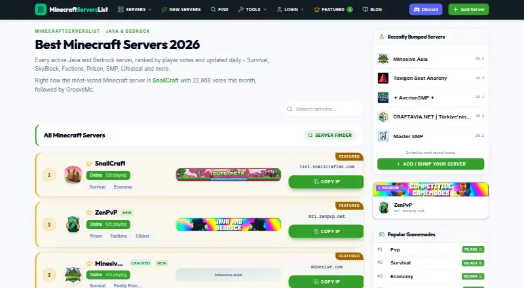Open Toxigon Best Anarchy in Recently Bumped
The width and height of the screenshot is (524, 288).
click(420, 78)
